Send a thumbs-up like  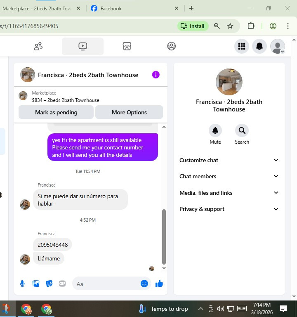click(159, 284)
